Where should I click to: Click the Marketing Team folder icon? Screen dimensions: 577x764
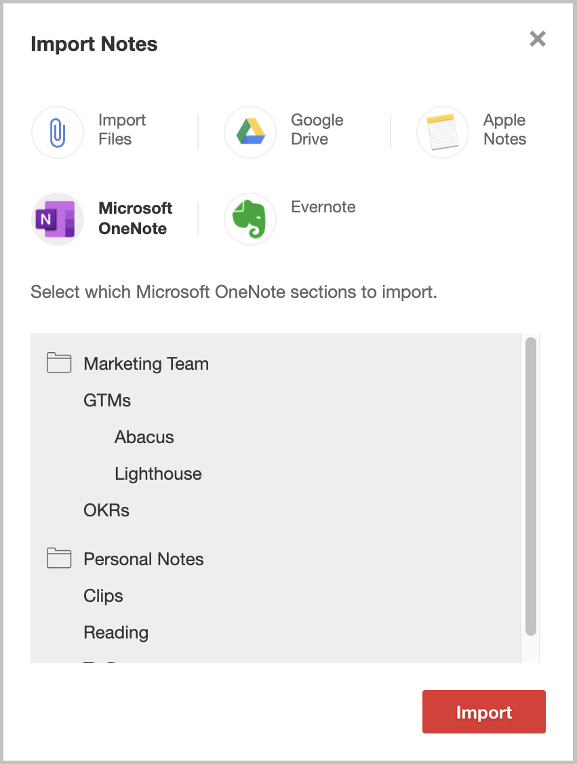pos(59,363)
